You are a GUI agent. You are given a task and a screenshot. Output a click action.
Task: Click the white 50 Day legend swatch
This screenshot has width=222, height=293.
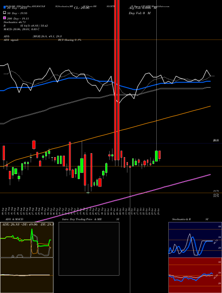[5, 13]
